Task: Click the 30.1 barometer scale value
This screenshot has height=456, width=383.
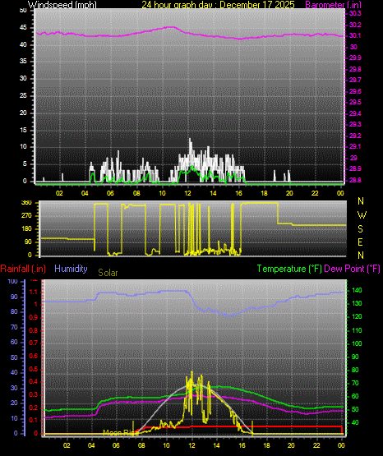Action: tap(355, 36)
